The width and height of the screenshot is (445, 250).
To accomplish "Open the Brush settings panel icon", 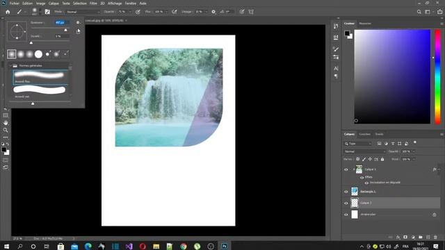I will [47, 12].
